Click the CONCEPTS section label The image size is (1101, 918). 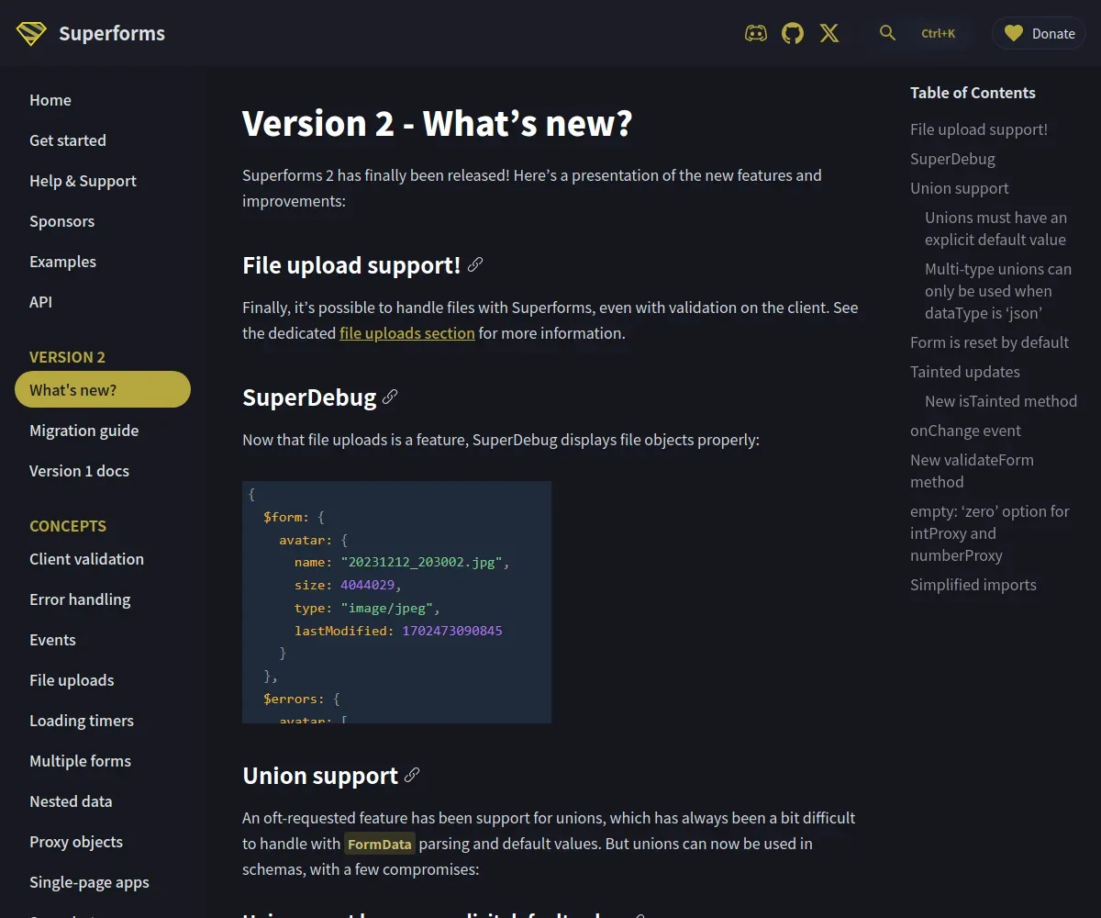click(x=68, y=526)
